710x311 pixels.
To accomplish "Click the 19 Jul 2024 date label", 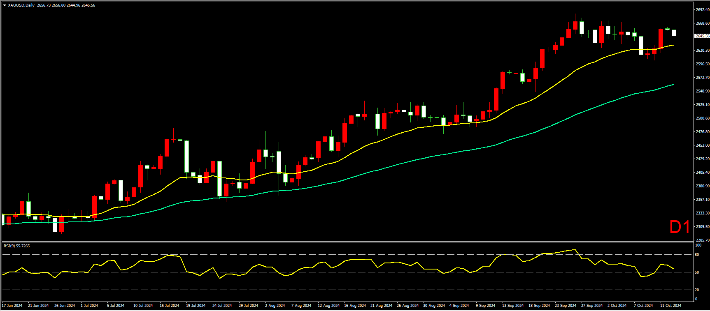I will (196, 306).
